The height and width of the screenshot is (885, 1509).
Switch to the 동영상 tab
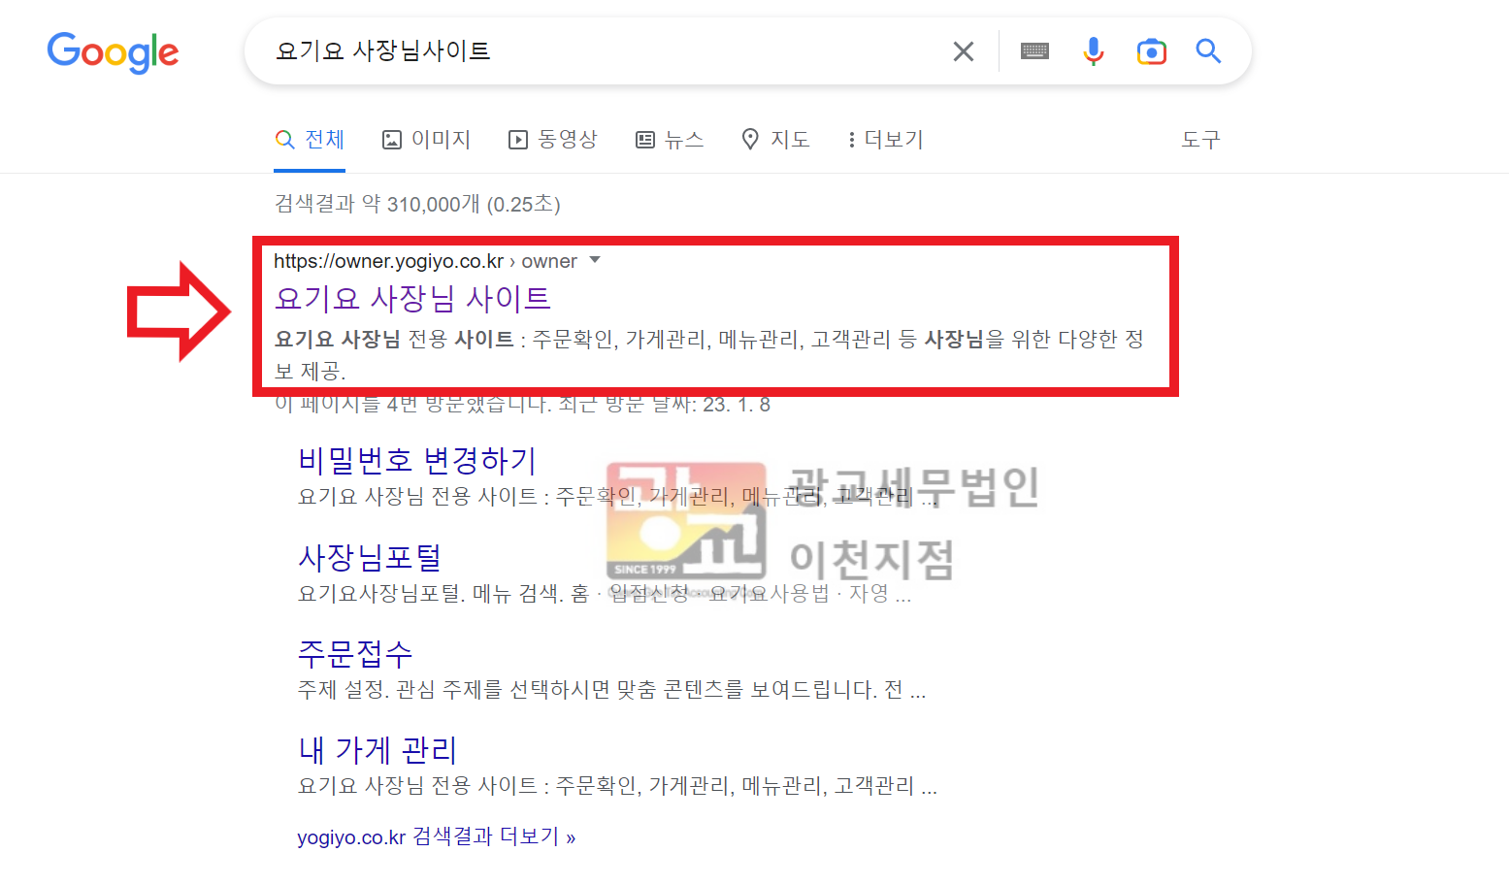coord(553,140)
